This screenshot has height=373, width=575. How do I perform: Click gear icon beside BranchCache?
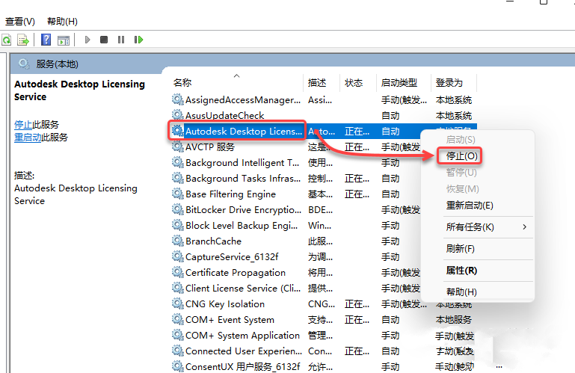click(x=178, y=241)
